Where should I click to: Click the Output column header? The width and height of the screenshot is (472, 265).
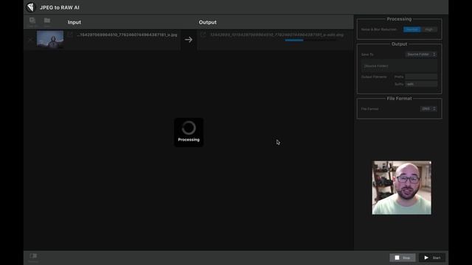(x=207, y=22)
